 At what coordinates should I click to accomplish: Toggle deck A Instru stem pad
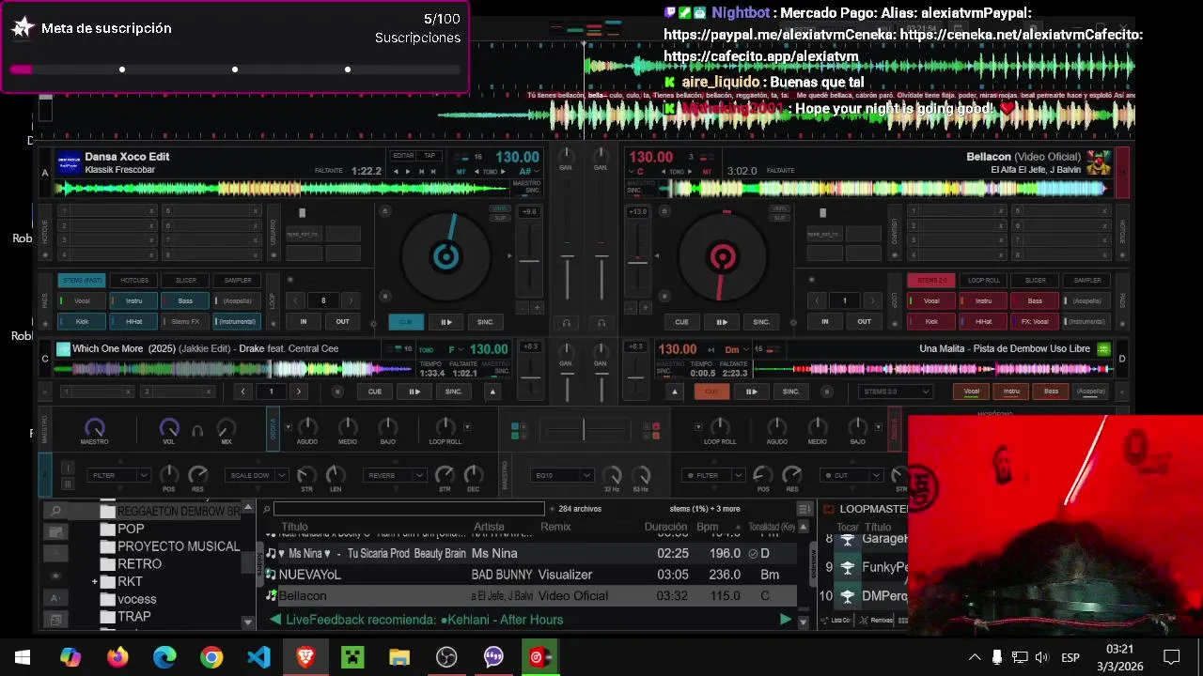pos(134,300)
